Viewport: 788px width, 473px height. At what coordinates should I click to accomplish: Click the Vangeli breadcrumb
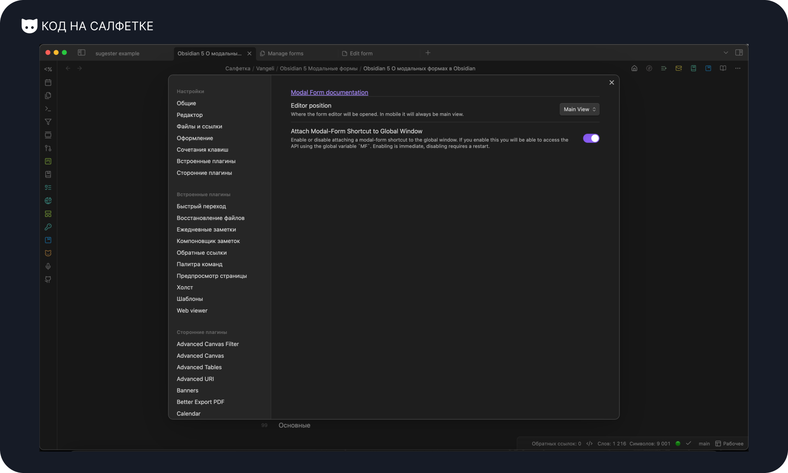coord(265,69)
